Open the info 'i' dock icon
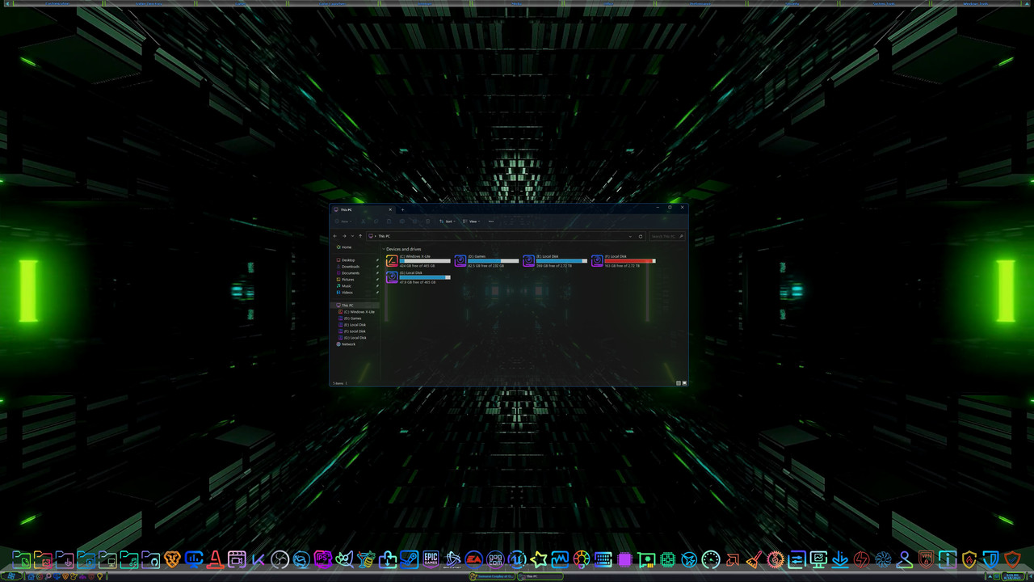Image resolution: width=1034 pixels, height=582 pixels. [x=948, y=559]
